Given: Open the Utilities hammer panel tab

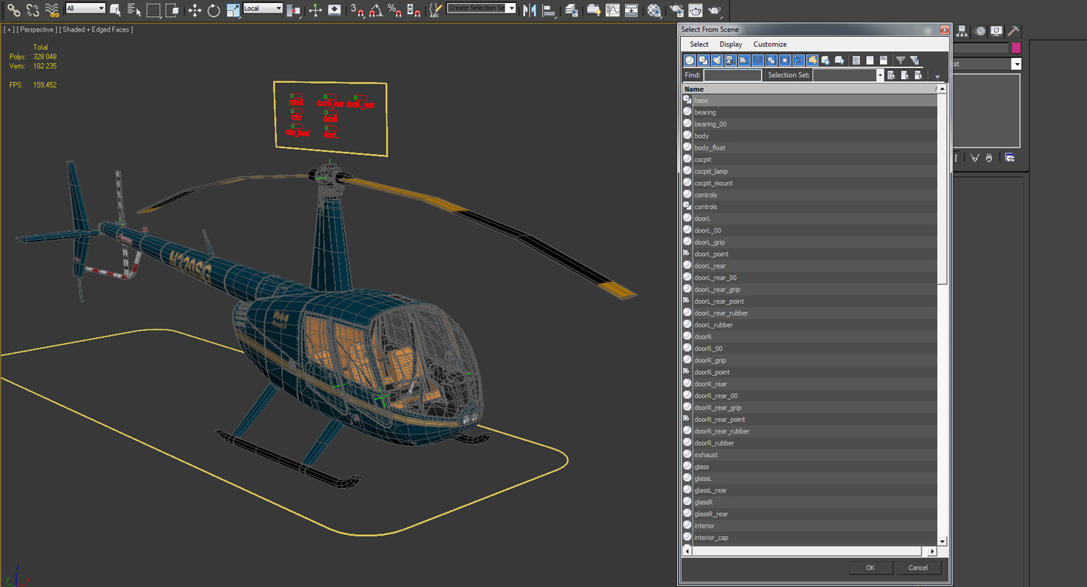Looking at the screenshot, I should point(1013,31).
